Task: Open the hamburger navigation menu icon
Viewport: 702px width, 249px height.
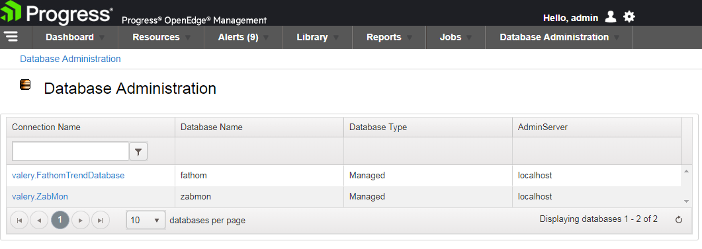Action: tap(11, 37)
